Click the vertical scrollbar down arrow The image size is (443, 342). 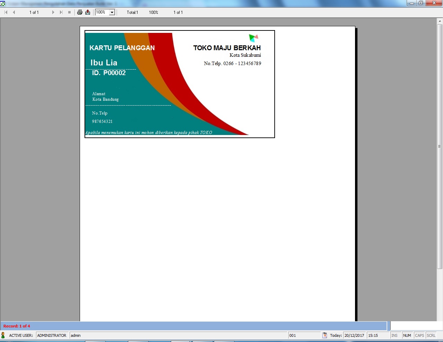[x=440, y=317]
